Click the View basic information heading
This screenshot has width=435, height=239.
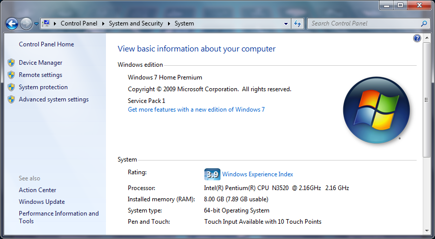pyautogui.click(x=197, y=49)
